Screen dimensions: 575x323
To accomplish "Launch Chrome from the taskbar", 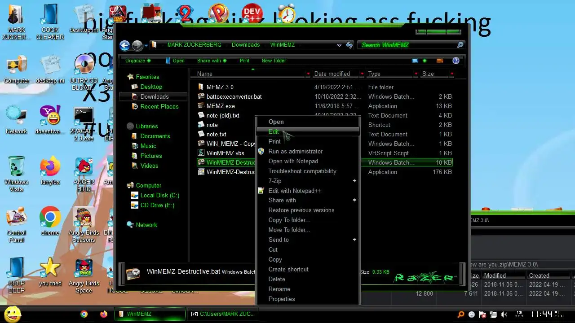I will click(x=84, y=314).
